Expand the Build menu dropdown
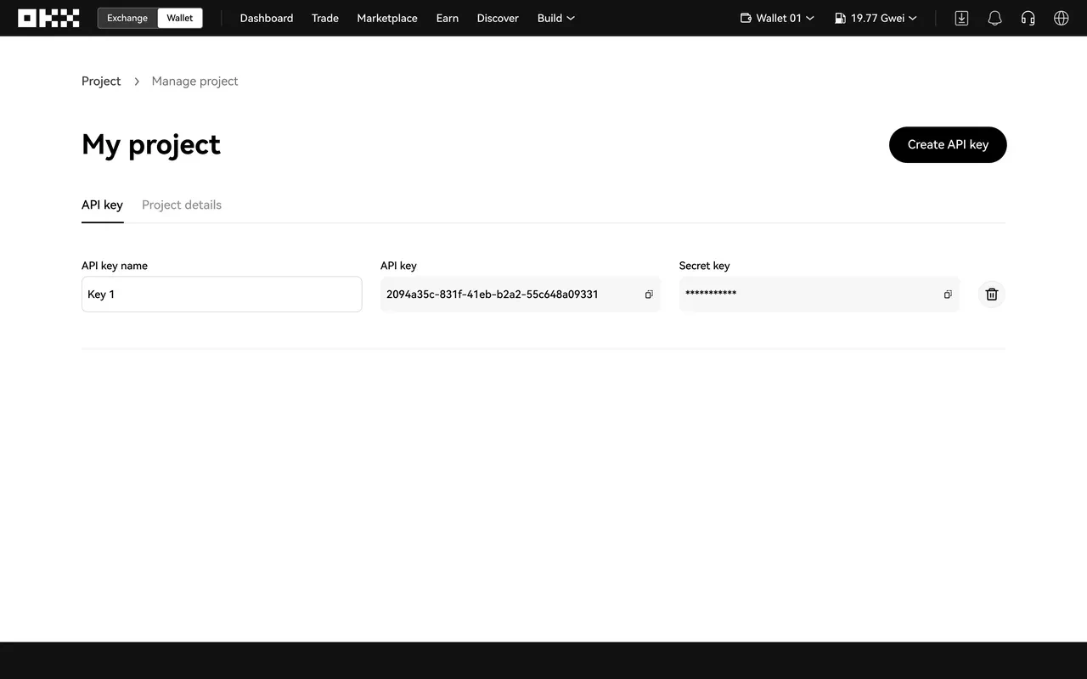 [555, 18]
